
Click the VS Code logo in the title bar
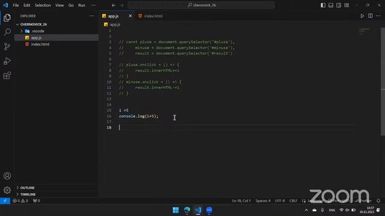[5, 5]
